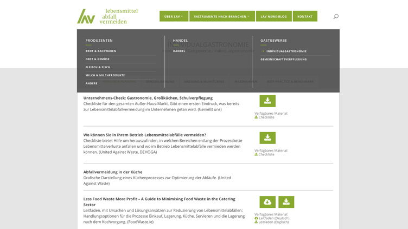408x229 pixels.
Task: Download the Unternehmens-Check checklist via green button
Action: (x=267, y=101)
